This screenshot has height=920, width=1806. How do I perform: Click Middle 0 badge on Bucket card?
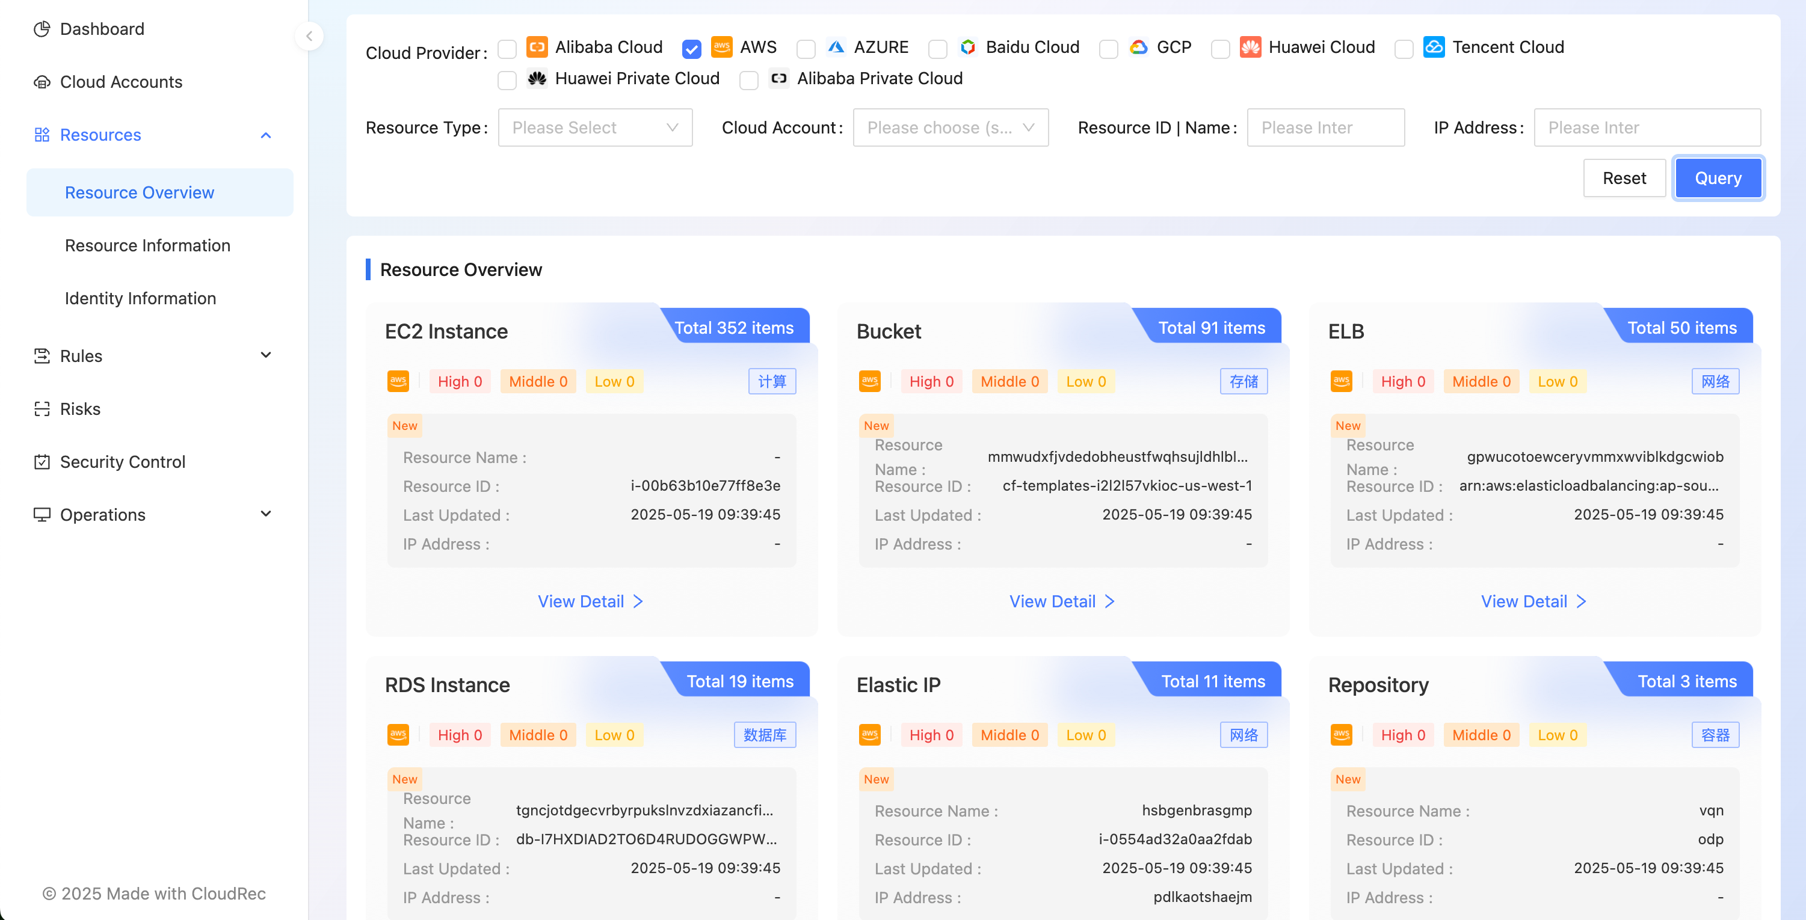click(x=1009, y=381)
